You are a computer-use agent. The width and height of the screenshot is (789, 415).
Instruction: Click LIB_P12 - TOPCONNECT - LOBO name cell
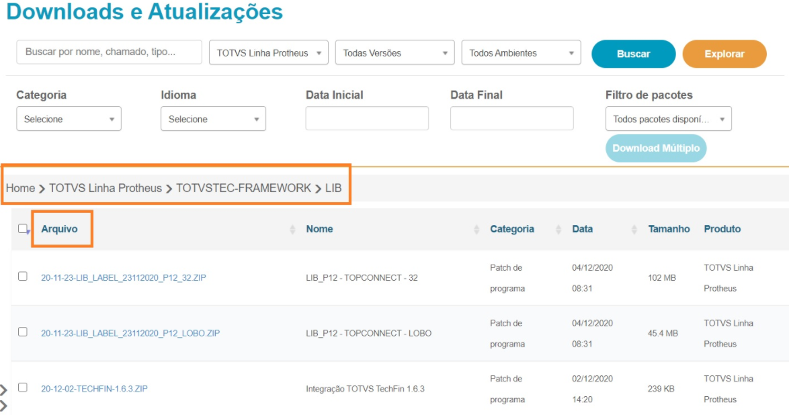point(368,333)
